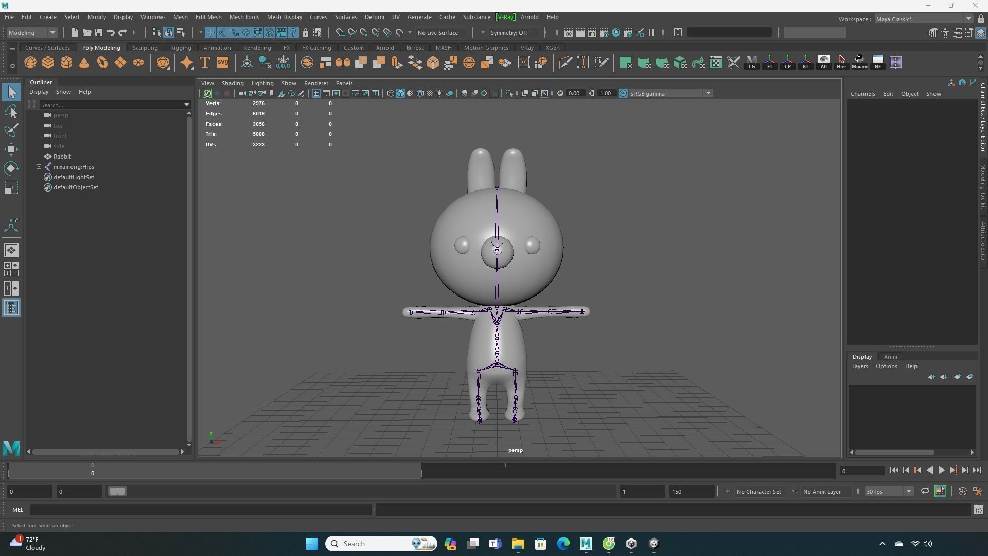988x556 pixels.
Task: Click the CP shelf icon
Action: click(x=787, y=62)
